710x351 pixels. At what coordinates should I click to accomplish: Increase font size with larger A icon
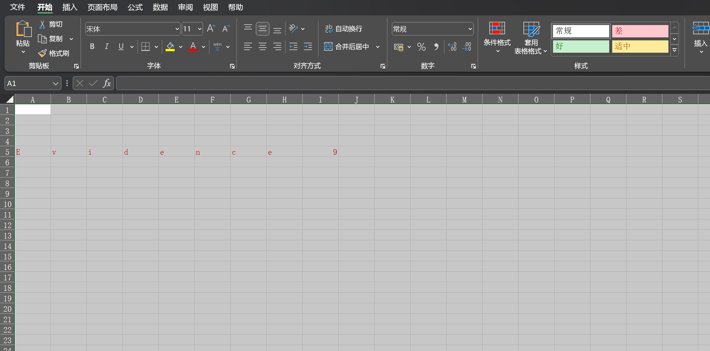click(x=211, y=29)
